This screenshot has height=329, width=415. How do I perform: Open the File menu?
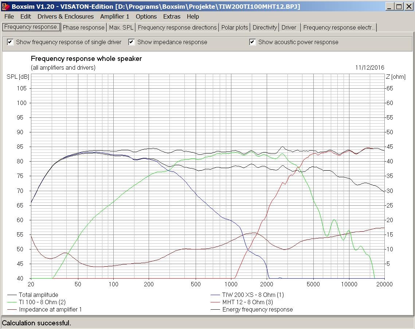click(9, 16)
